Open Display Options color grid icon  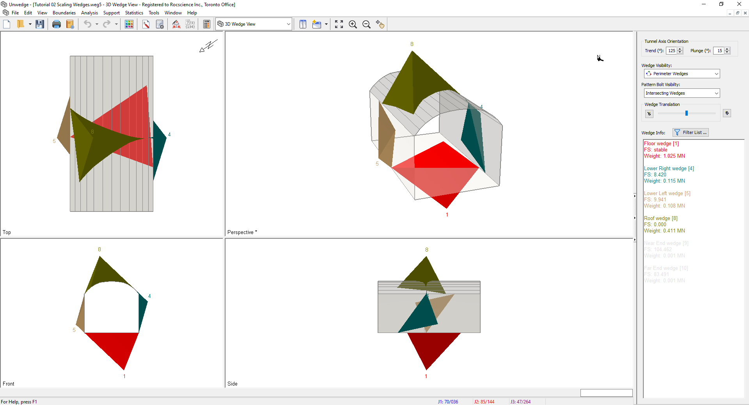click(x=129, y=24)
